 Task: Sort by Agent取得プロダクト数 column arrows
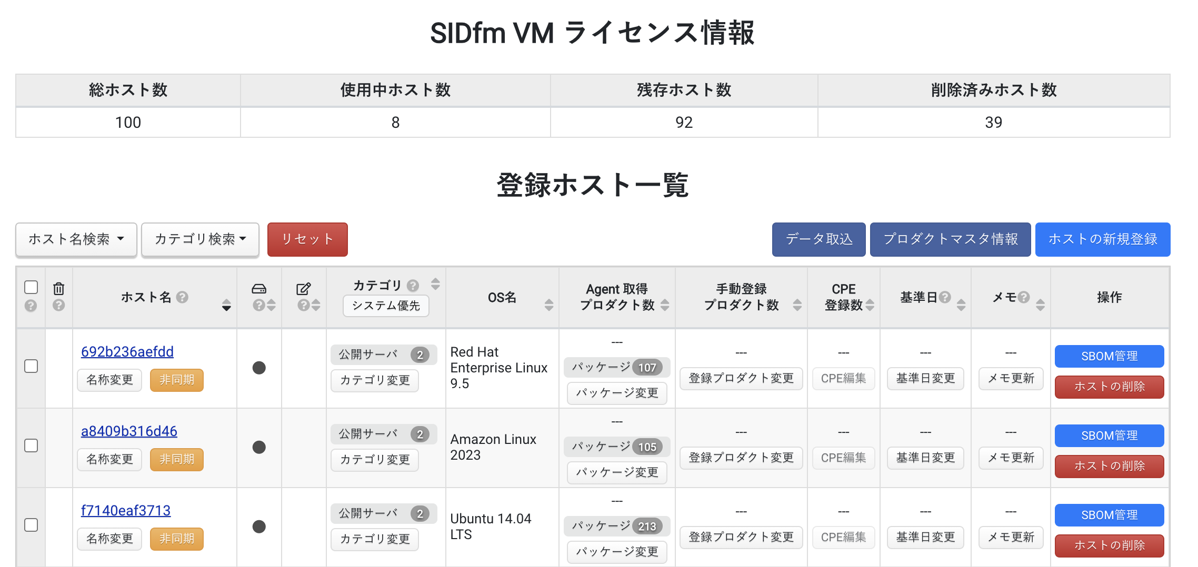pos(665,305)
